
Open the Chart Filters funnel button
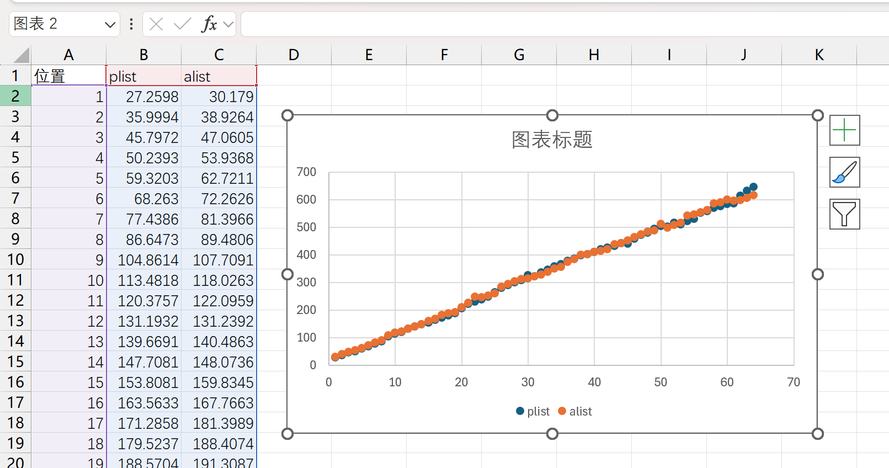tap(844, 214)
